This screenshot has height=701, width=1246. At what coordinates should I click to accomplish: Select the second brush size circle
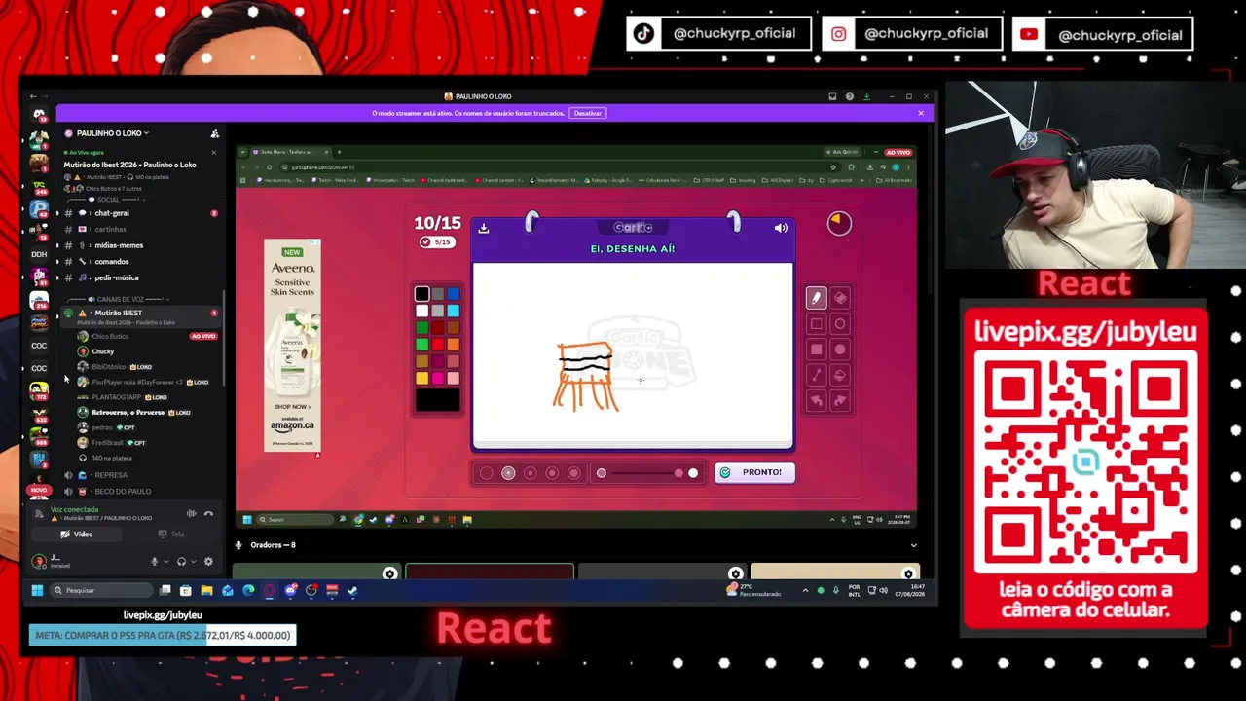508,473
